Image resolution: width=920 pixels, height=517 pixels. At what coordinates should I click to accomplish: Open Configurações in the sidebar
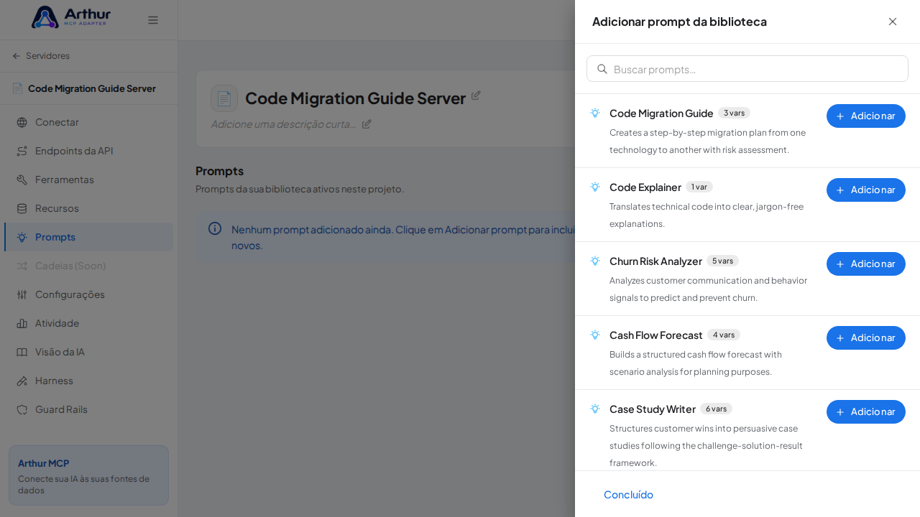coord(88,294)
